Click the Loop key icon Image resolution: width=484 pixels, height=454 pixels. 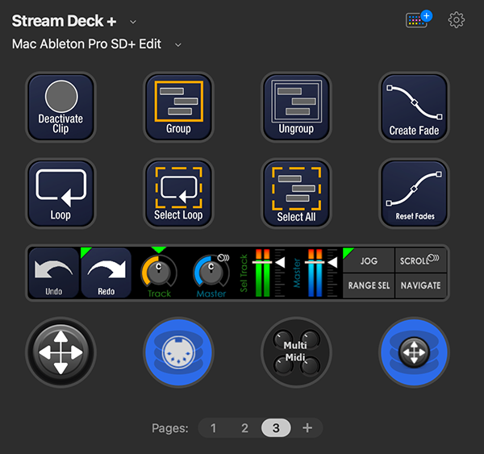coord(60,194)
